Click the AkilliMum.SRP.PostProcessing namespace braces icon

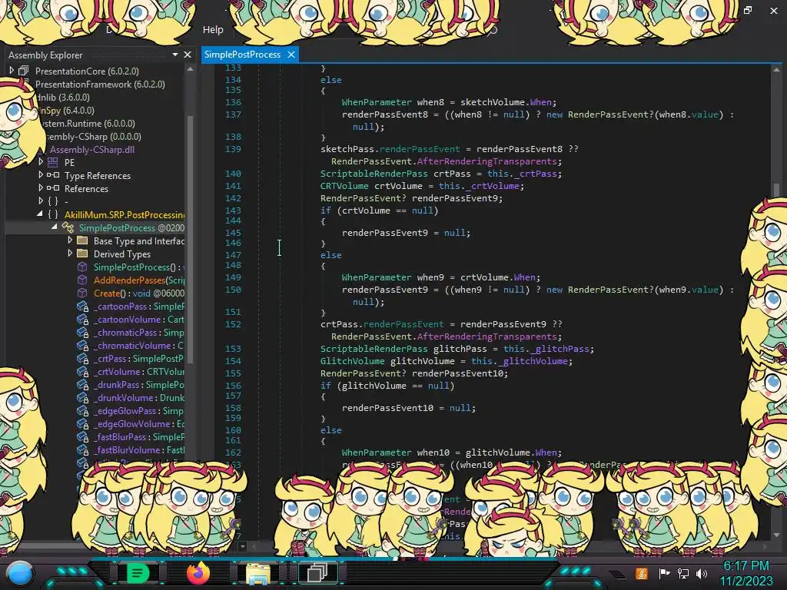coord(53,214)
